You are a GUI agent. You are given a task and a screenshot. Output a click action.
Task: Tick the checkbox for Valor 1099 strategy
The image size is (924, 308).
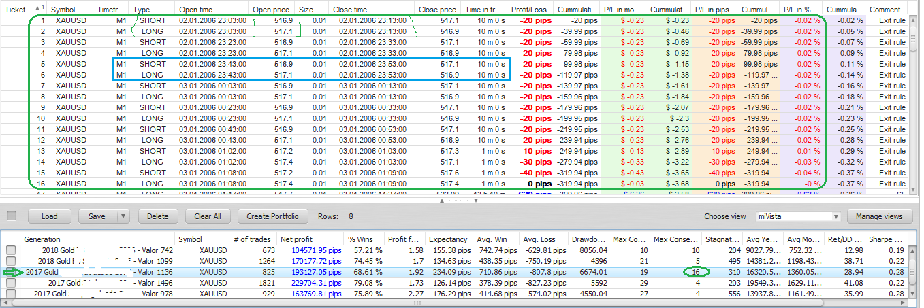click(11, 261)
